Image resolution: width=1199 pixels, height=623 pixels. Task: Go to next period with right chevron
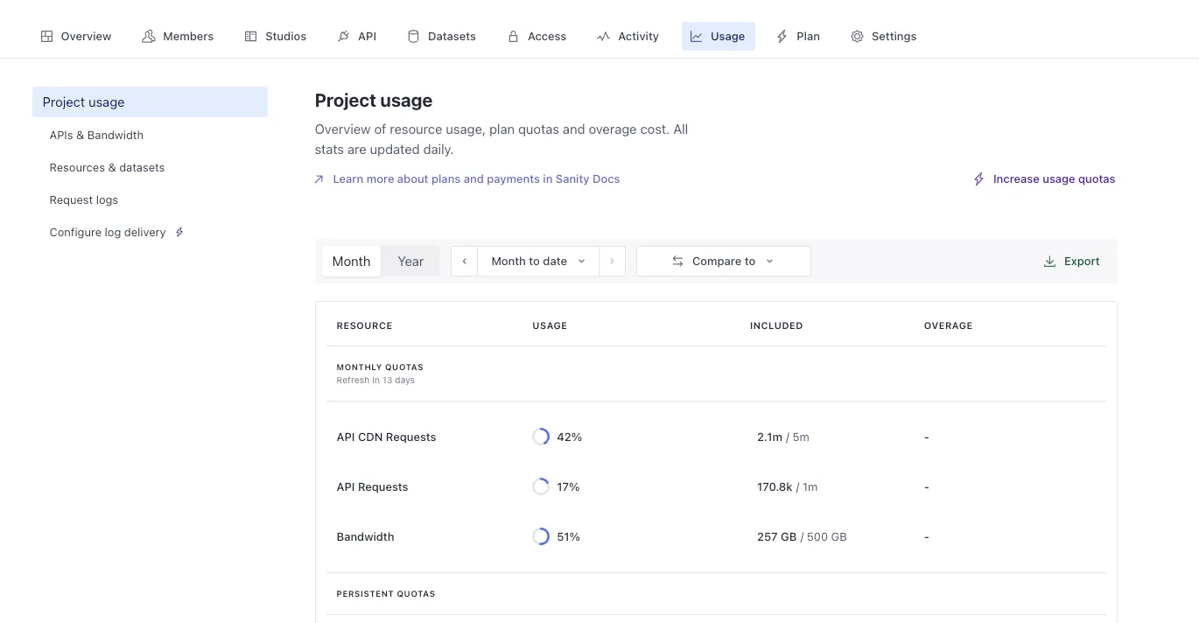[612, 262]
